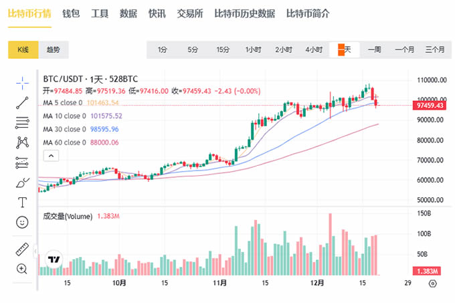
Task: Select the trend line drawing tool
Action: 22,102
